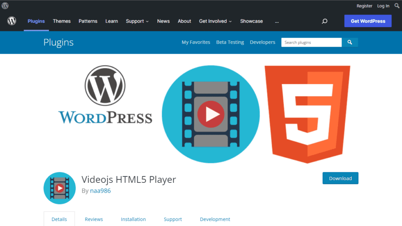Select the Installation tab
402x226 pixels.
pos(133,219)
